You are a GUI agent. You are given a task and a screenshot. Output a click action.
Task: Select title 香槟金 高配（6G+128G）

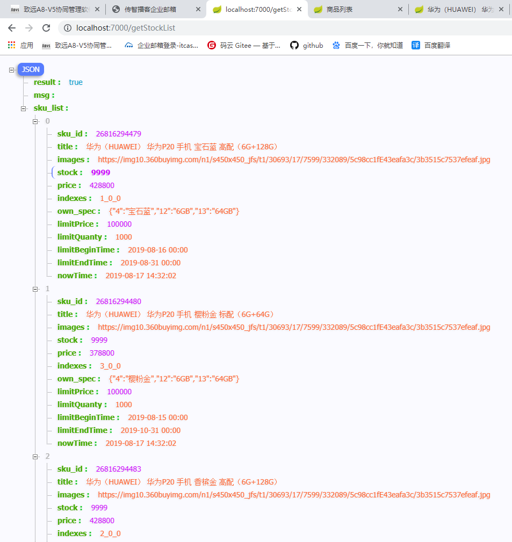coord(182,482)
